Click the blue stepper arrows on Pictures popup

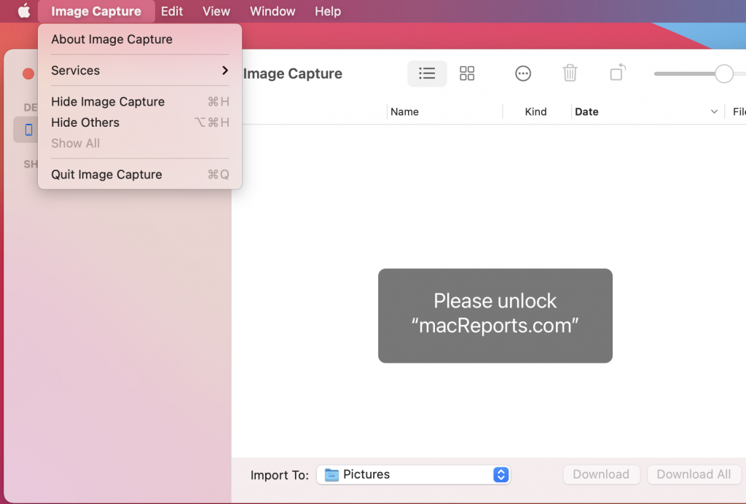point(500,475)
